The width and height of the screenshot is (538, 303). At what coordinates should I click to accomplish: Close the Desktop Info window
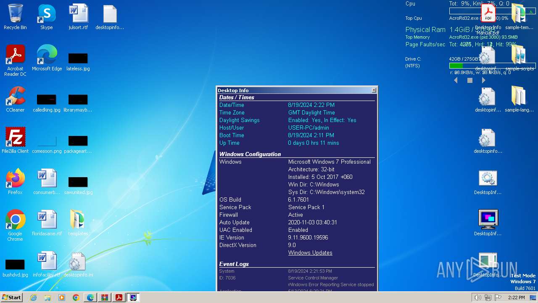click(x=374, y=90)
